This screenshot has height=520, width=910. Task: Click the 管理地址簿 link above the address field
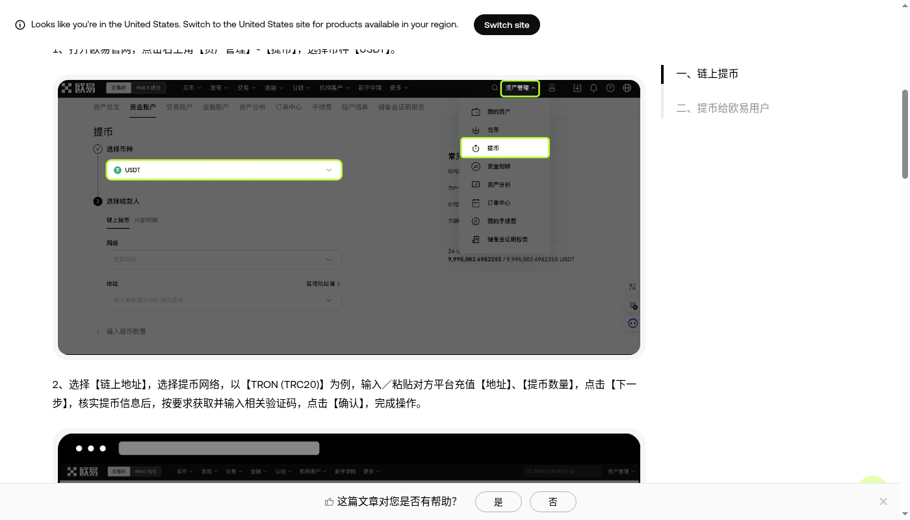323,284
